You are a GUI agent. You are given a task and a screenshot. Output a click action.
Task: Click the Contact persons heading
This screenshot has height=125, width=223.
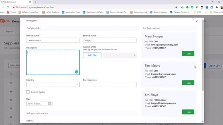tap(151, 28)
